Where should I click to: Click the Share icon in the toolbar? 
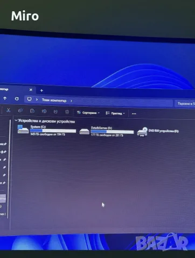click(x=55, y=112)
